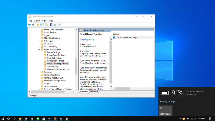Open the Windows Start menu
The width and height of the screenshot is (215, 121).
coord(3,119)
